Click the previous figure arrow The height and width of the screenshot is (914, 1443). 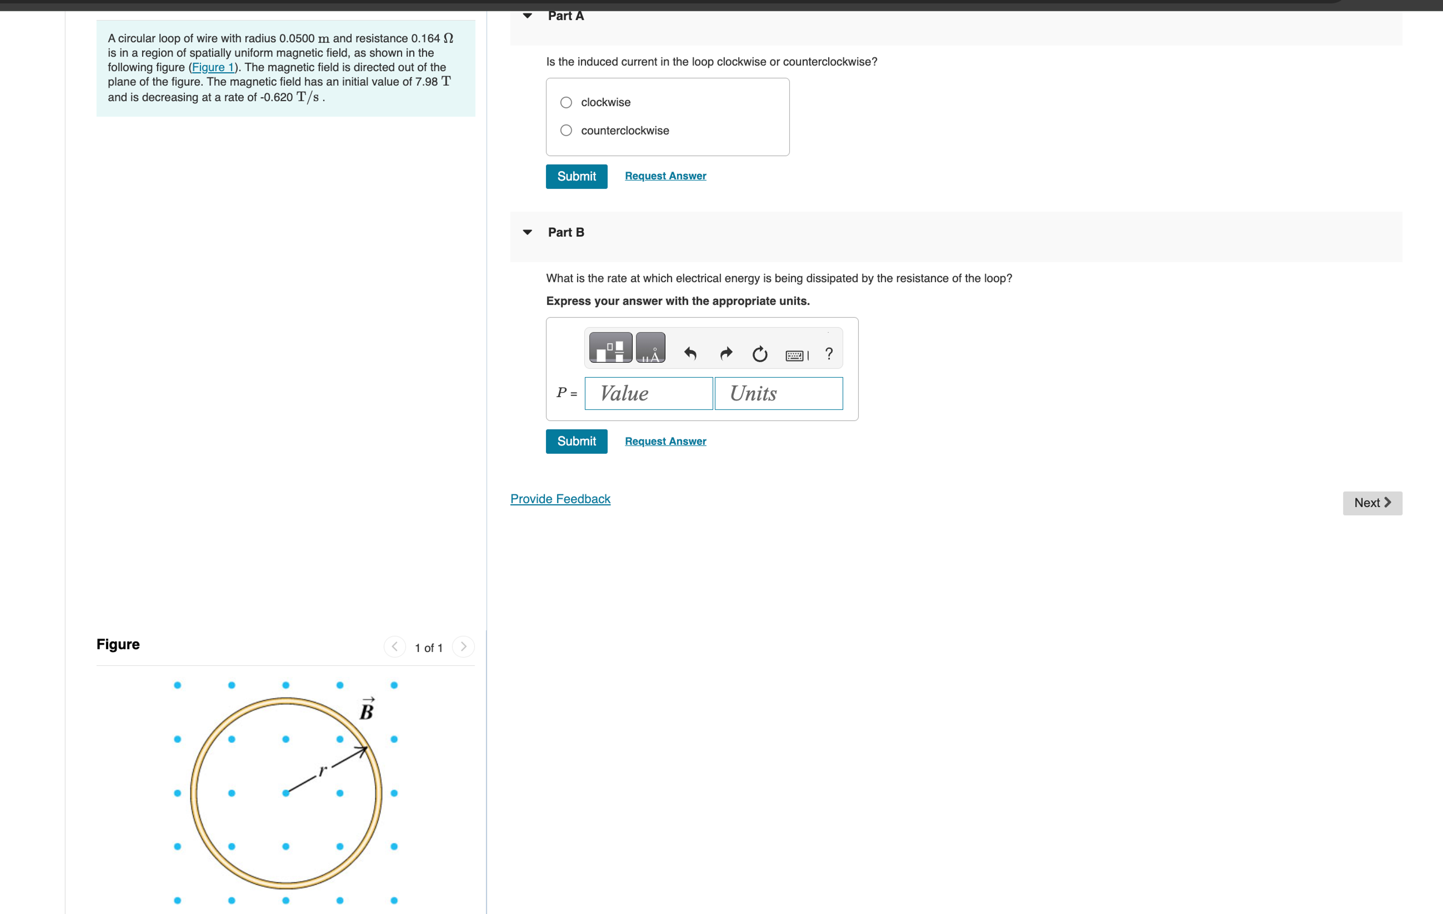pos(394,647)
